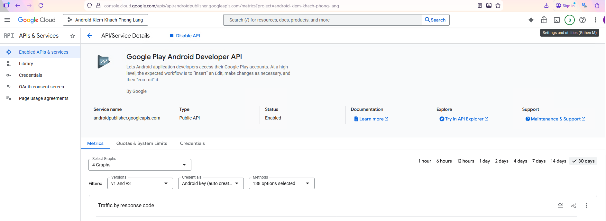Open the free trial gift icon
This screenshot has height=221, width=606.
tap(544, 20)
